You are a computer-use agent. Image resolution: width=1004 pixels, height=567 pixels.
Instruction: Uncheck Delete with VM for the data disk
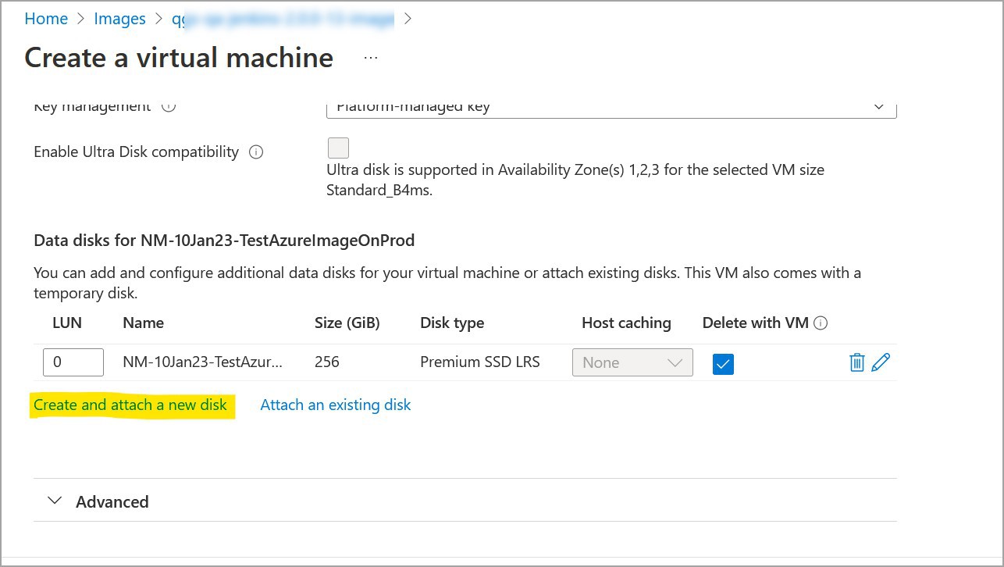[x=723, y=363]
